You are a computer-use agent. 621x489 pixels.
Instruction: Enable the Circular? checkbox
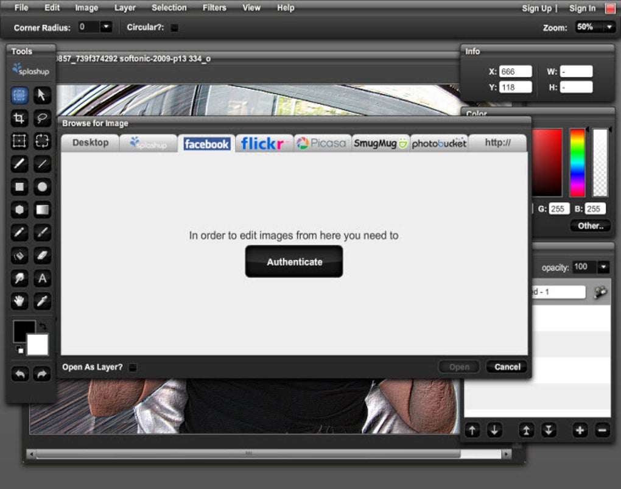(x=175, y=27)
